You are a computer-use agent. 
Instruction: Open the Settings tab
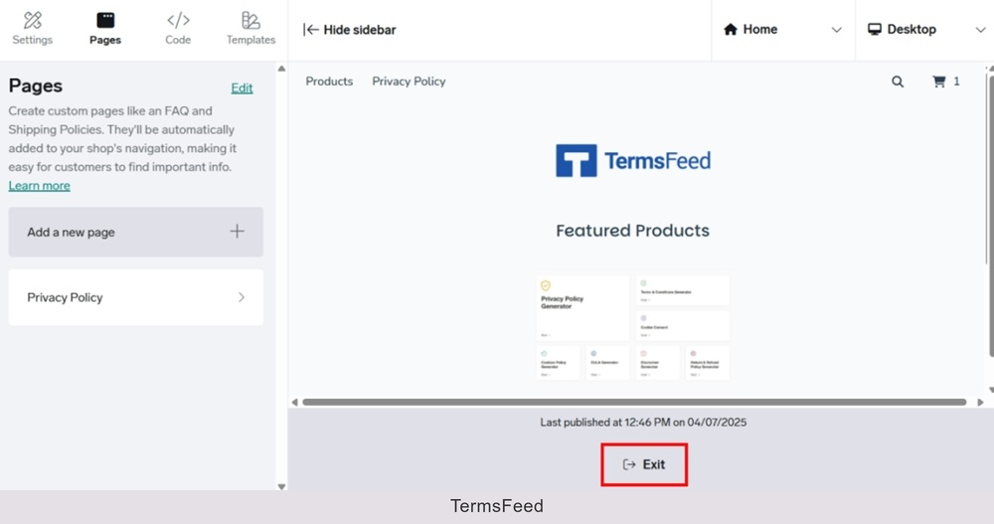coord(33,29)
